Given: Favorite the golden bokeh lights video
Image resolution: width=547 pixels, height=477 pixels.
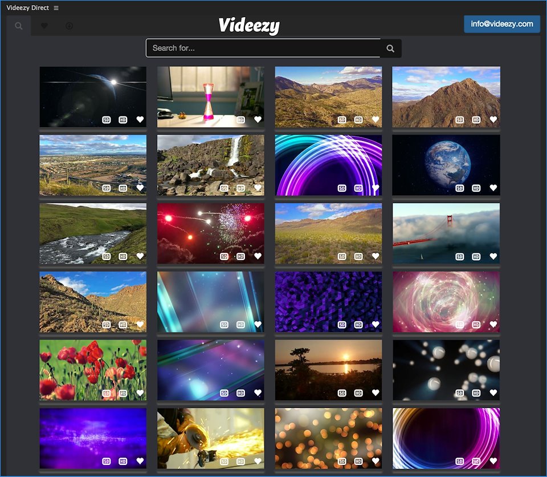Looking at the screenshot, I should [375, 461].
